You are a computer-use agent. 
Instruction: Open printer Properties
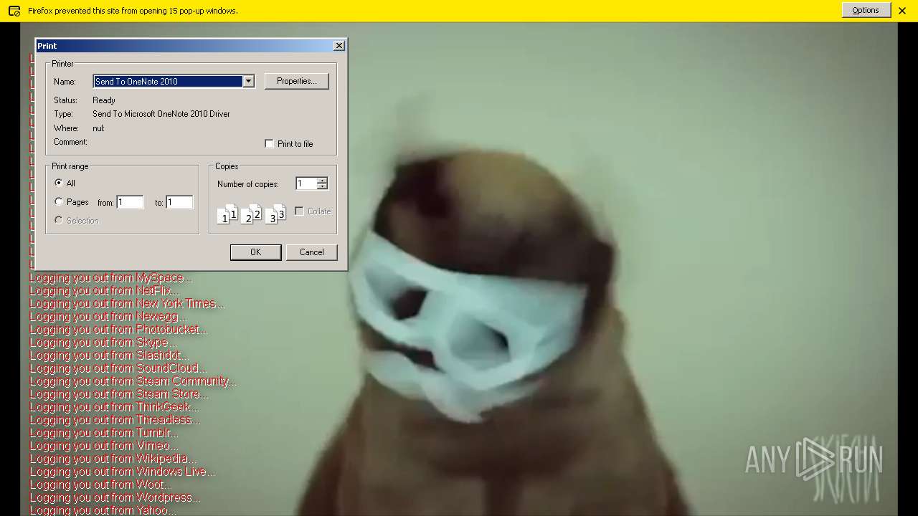pyautogui.click(x=297, y=81)
